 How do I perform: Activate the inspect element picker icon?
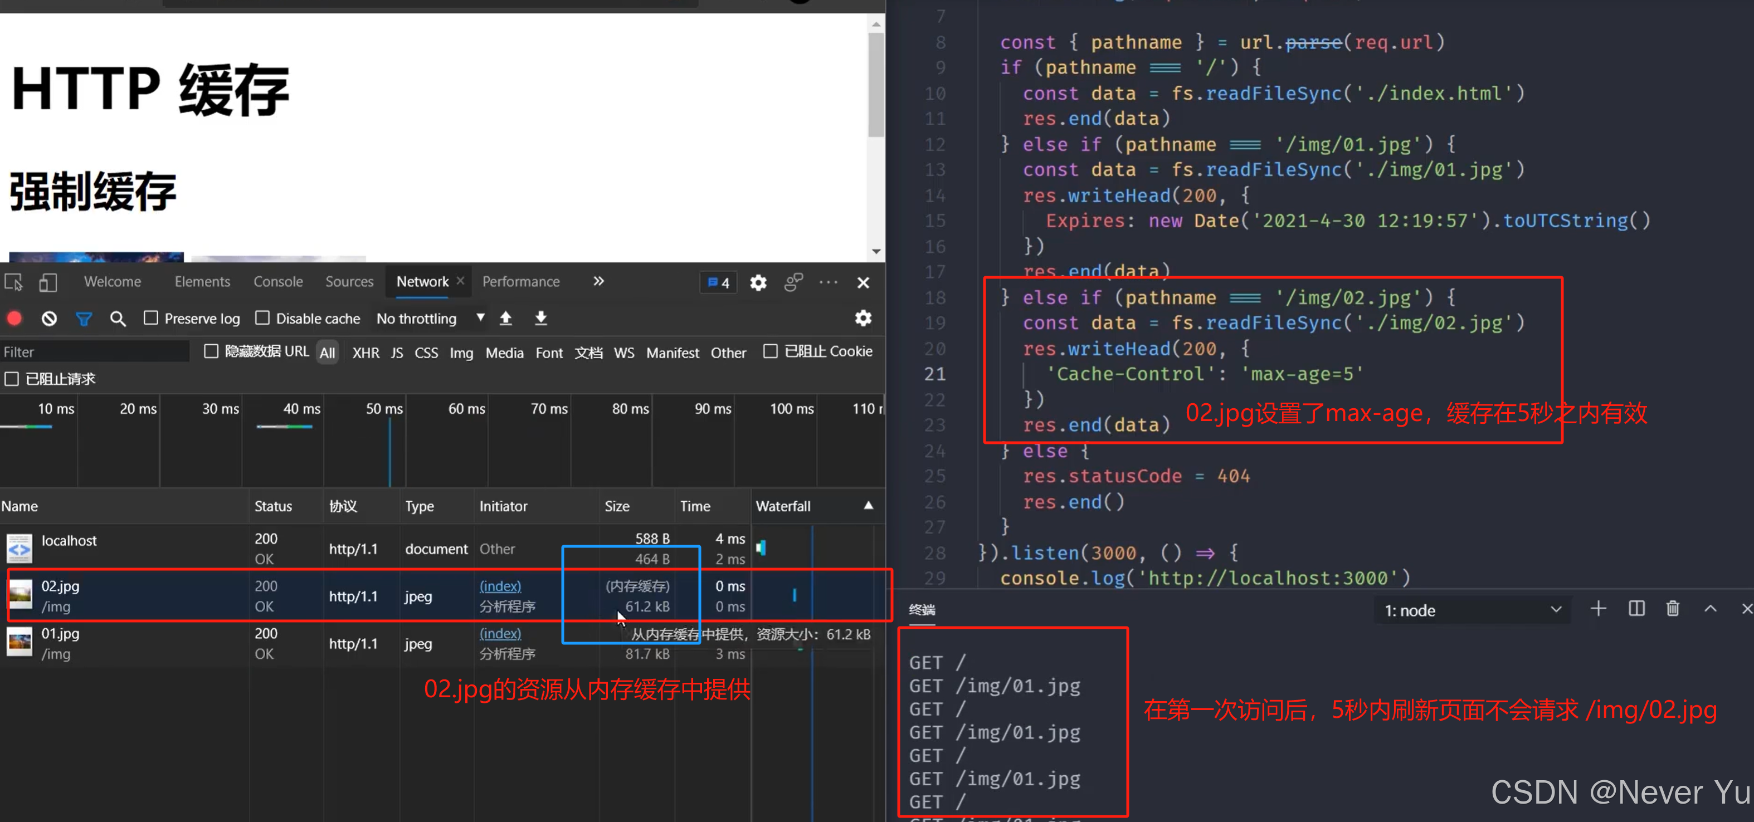pyautogui.click(x=13, y=282)
